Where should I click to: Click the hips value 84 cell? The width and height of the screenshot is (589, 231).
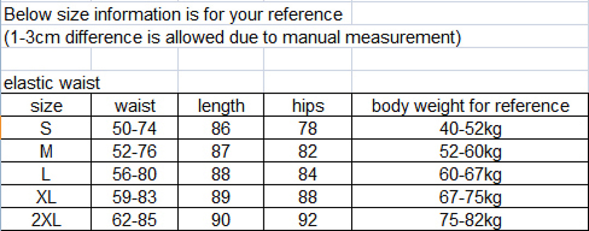(308, 174)
